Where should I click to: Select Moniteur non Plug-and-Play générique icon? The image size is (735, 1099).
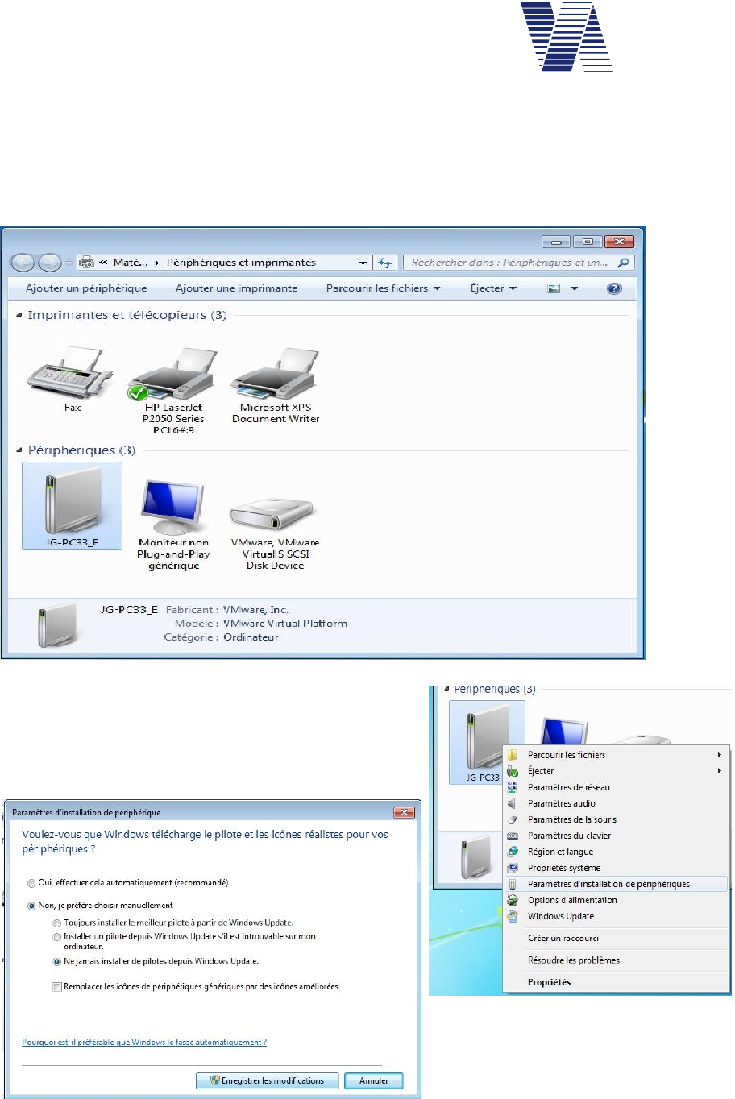(173, 508)
